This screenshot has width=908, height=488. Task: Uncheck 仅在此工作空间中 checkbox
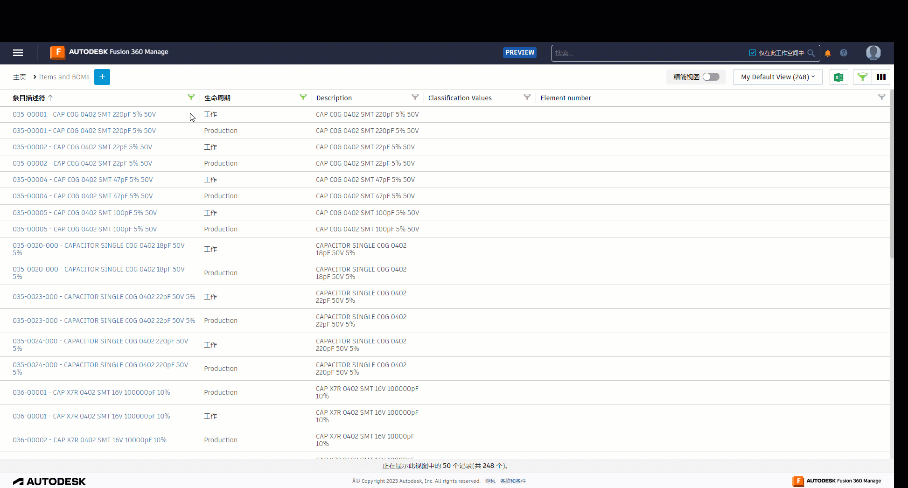point(752,53)
